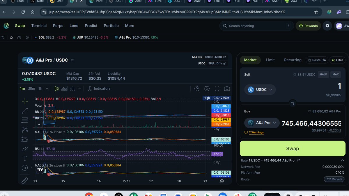The height and width of the screenshot is (196, 349).
Task: Expand the timeframe dropdown chevron
Action: [x=47, y=89]
